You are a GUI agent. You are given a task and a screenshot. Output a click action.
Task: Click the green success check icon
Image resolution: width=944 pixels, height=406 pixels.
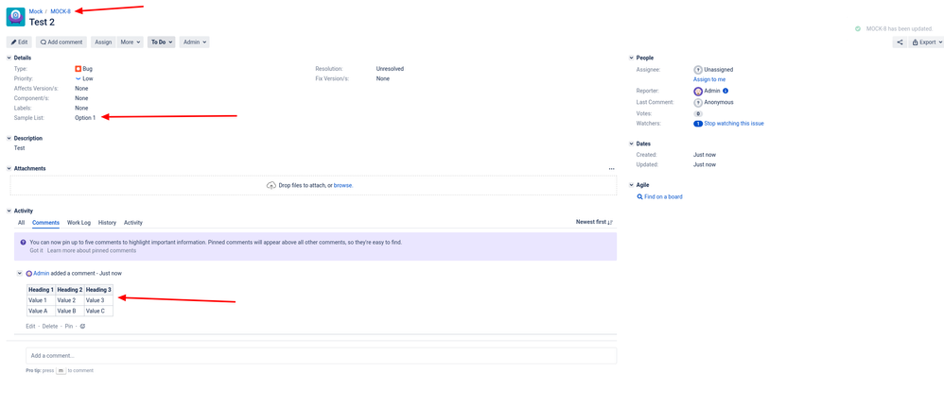(x=857, y=29)
